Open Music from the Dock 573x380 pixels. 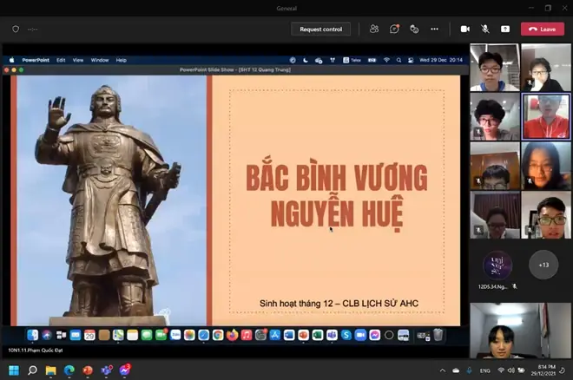point(247,335)
